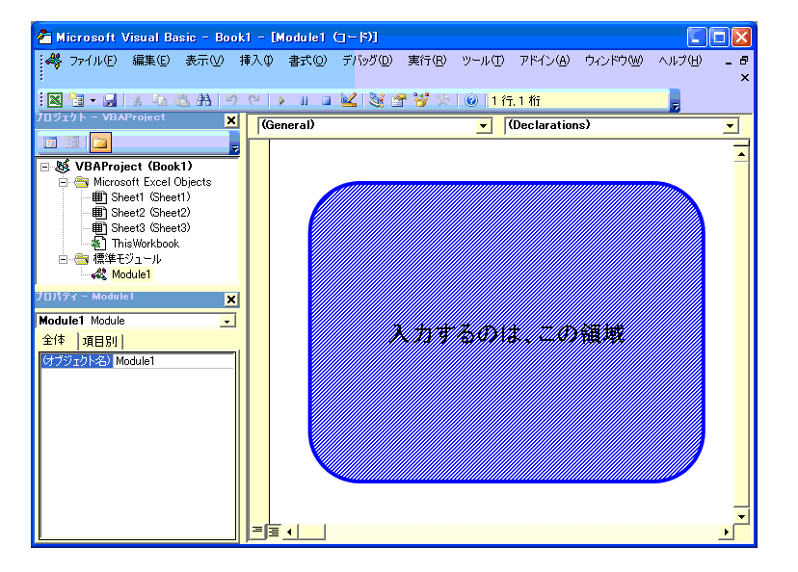Toggle folders view in project panel
Viewport: 798px width, 572px height.
pyautogui.click(x=100, y=143)
